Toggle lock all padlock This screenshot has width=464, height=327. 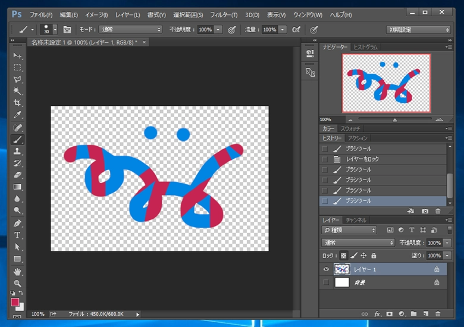pos(374,256)
